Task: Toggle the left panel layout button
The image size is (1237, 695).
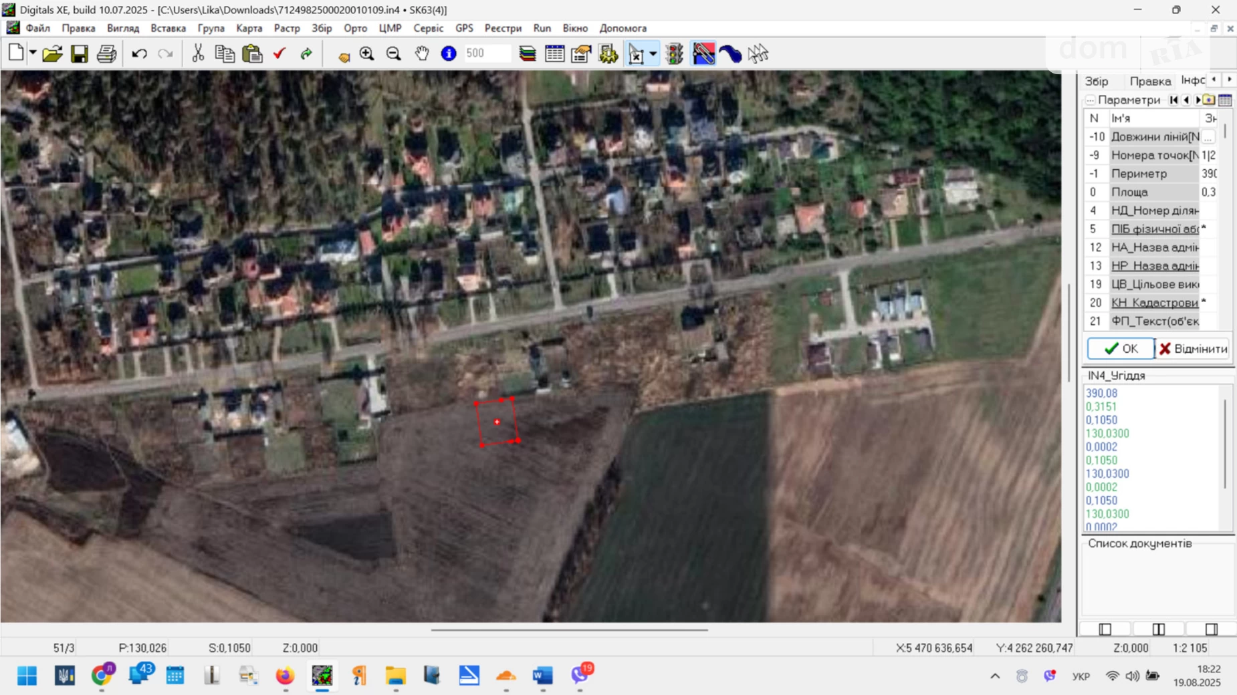Action: coord(1105,629)
